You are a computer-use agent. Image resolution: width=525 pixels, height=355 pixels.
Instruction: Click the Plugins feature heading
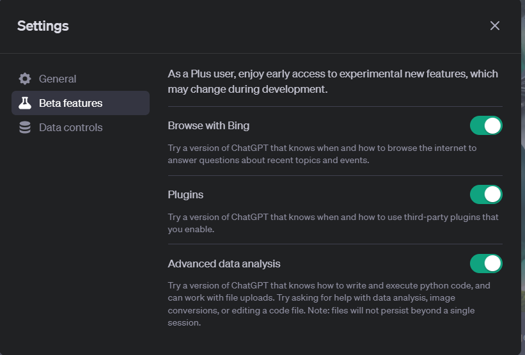[x=185, y=194]
